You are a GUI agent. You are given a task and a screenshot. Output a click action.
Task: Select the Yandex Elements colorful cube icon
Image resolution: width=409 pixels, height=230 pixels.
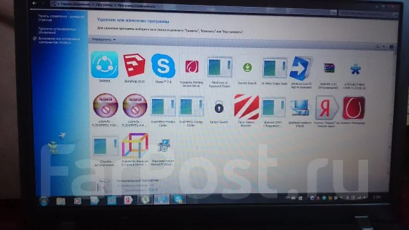coord(135,146)
